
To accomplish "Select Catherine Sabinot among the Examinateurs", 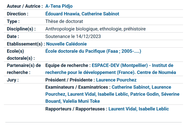I will [x=130, y=87].
